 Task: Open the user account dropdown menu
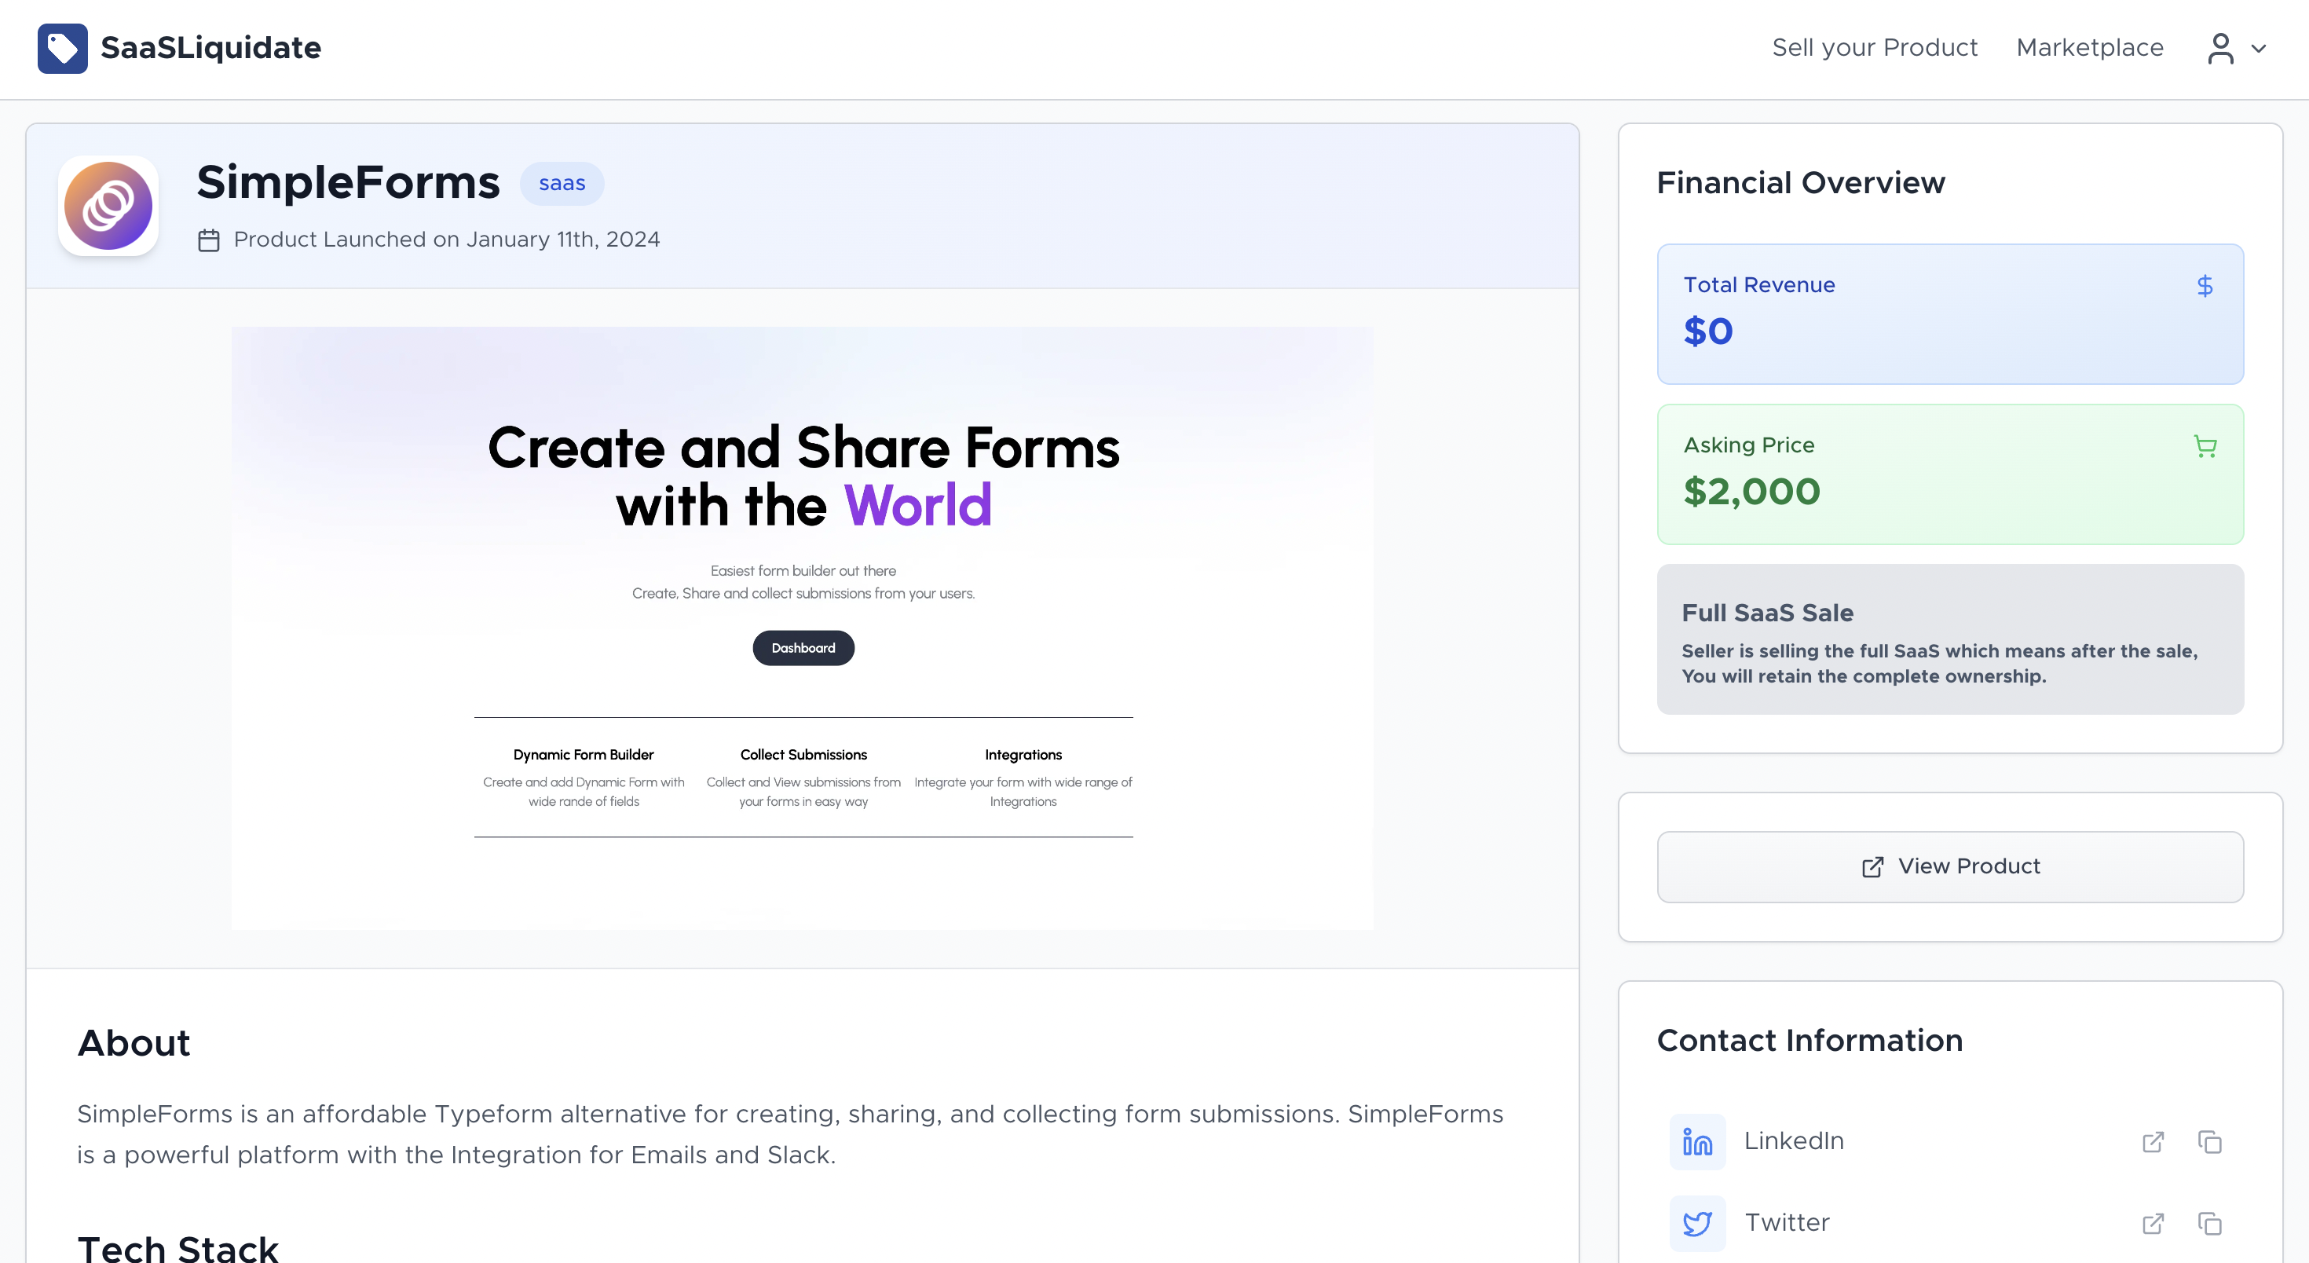click(2237, 49)
